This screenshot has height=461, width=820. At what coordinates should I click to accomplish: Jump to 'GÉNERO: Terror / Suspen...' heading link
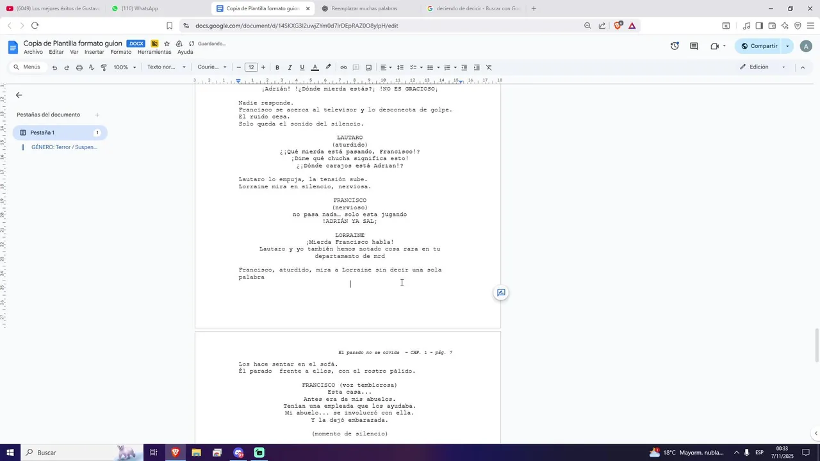coord(64,147)
